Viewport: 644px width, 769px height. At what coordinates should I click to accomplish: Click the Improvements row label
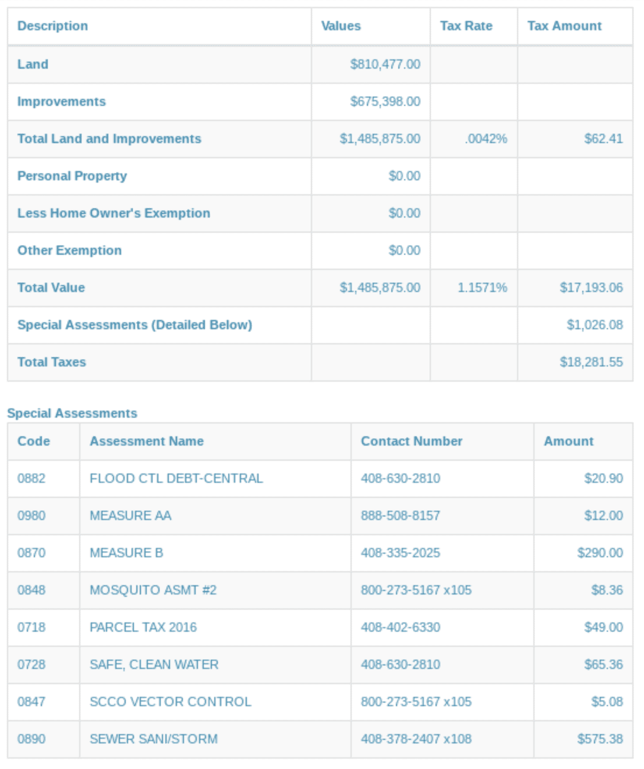(62, 102)
